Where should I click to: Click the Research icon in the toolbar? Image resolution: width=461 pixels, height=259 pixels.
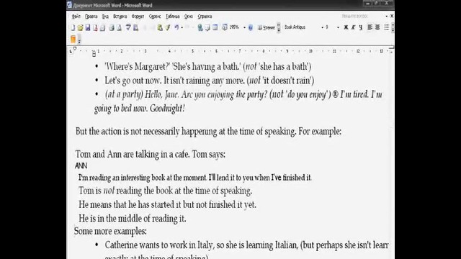click(136, 28)
